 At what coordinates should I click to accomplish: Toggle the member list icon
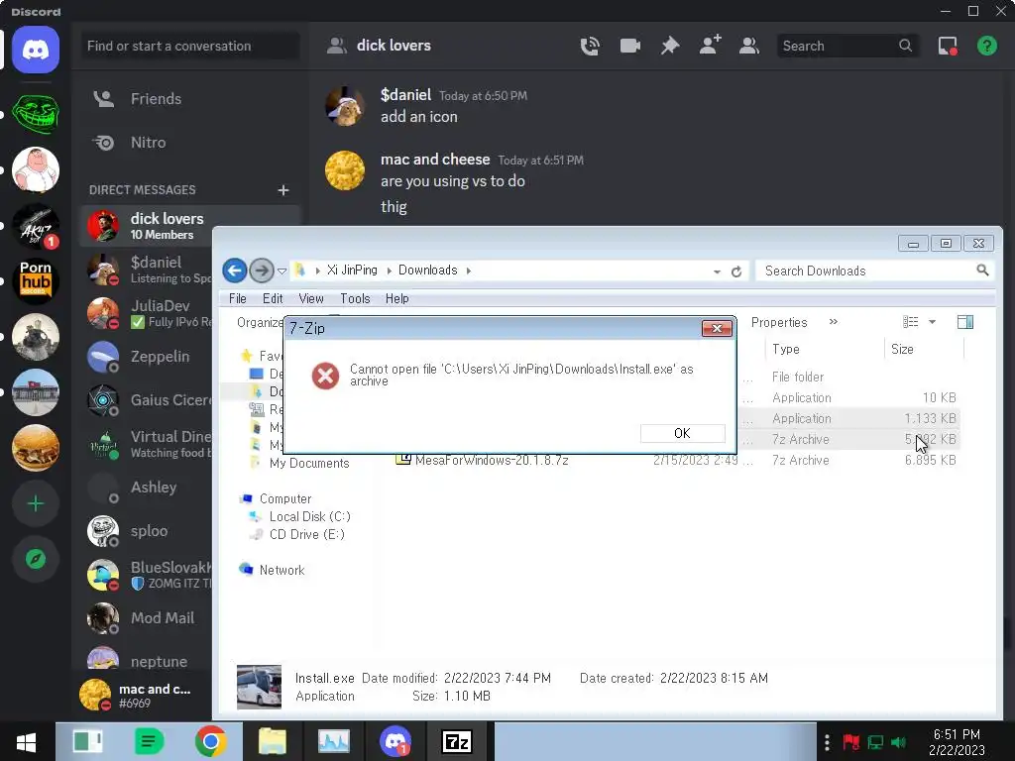[x=749, y=46]
